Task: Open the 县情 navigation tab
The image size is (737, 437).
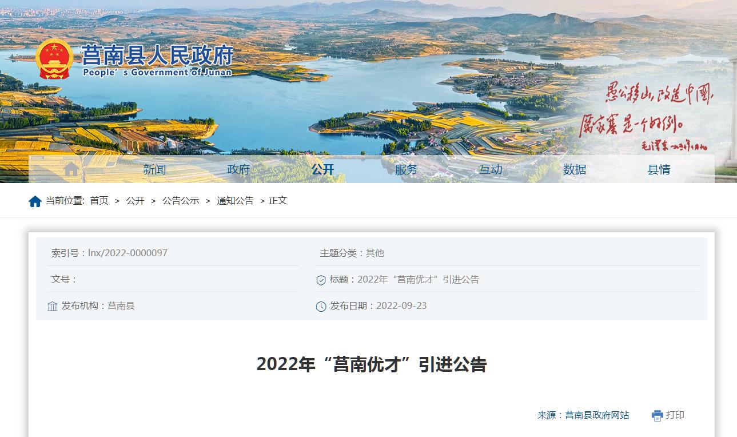Action: click(x=659, y=169)
